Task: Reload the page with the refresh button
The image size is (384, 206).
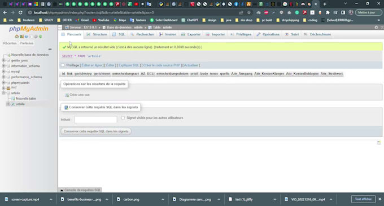Action: click(20, 12)
